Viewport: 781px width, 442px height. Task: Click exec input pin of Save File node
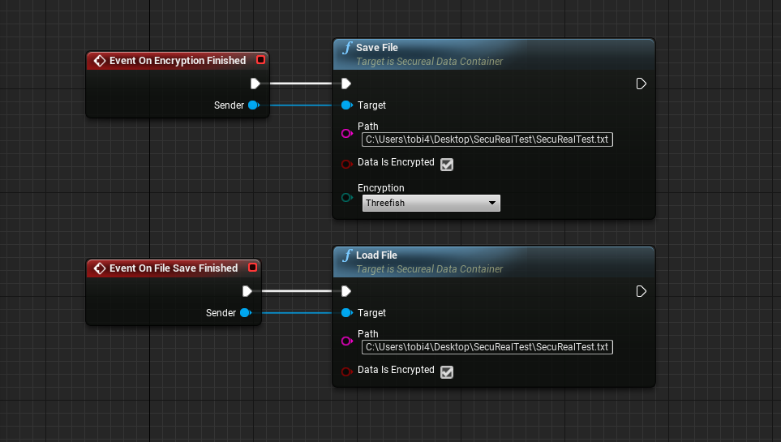(x=346, y=84)
